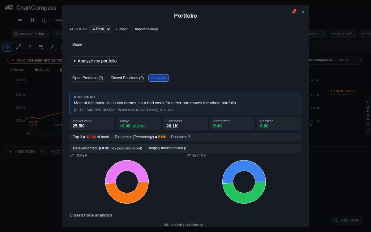Screen dimensions: 371x232
Task: Select the Analytics tab
Action: (x=159, y=78)
